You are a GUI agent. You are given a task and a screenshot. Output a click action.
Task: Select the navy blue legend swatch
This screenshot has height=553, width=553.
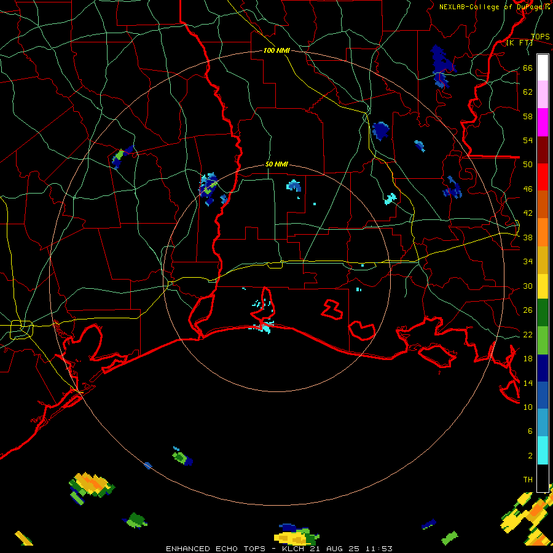click(543, 368)
